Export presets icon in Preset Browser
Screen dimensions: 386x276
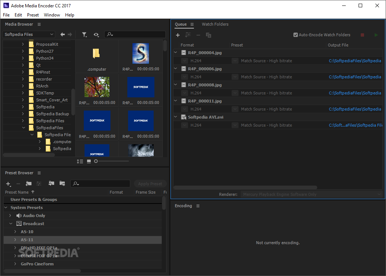click(x=62, y=183)
